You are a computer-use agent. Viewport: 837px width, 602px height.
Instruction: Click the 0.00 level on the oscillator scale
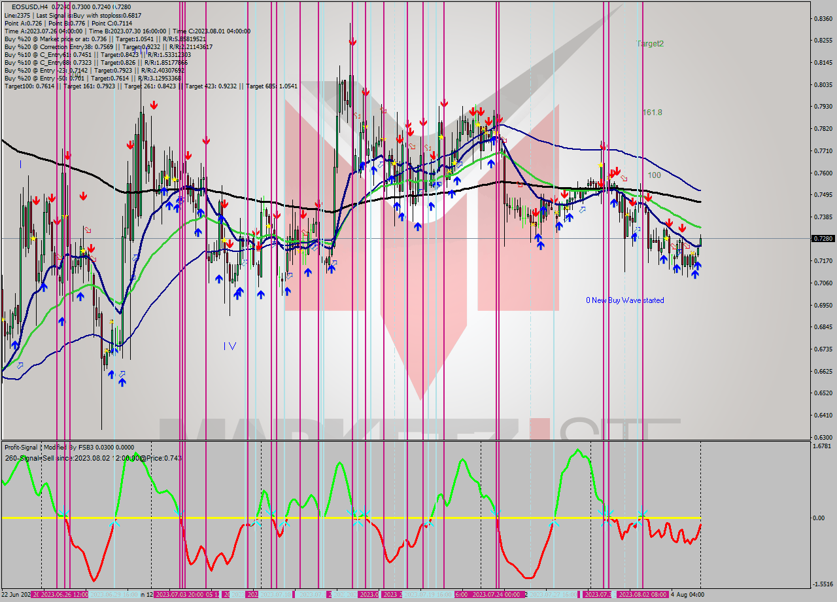coord(819,518)
